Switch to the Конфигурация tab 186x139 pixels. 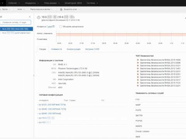point(74,49)
